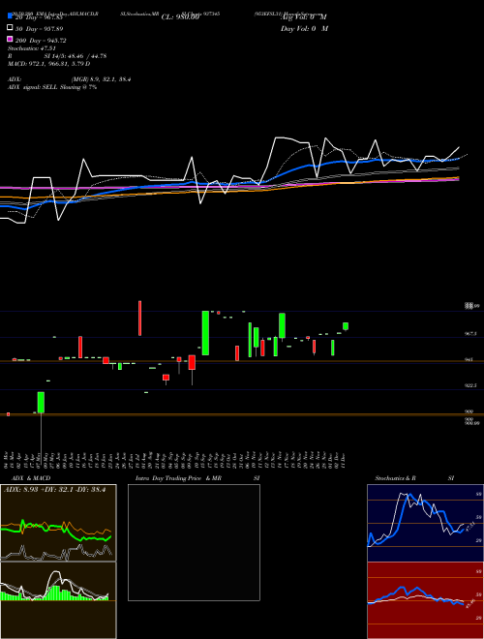Click the 922.5 price axis label

[469, 385]
